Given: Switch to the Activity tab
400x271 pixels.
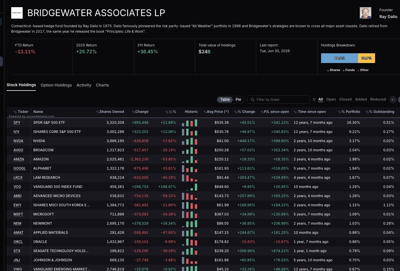Looking at the screenshot, I should 84,85.
